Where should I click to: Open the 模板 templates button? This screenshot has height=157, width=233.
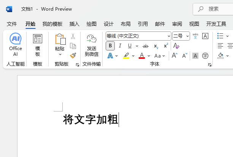pyautogui.click(x=38, y=45)
